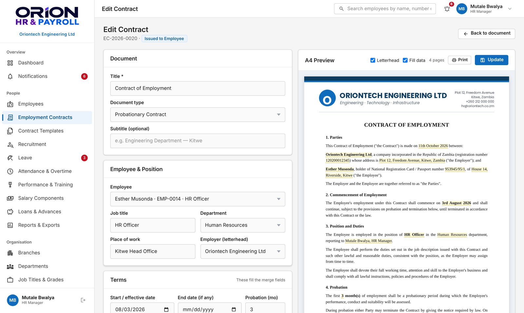Click the Performance & Training award icon
The width and height of the screenshot is (524, 313).
(10, 185)
